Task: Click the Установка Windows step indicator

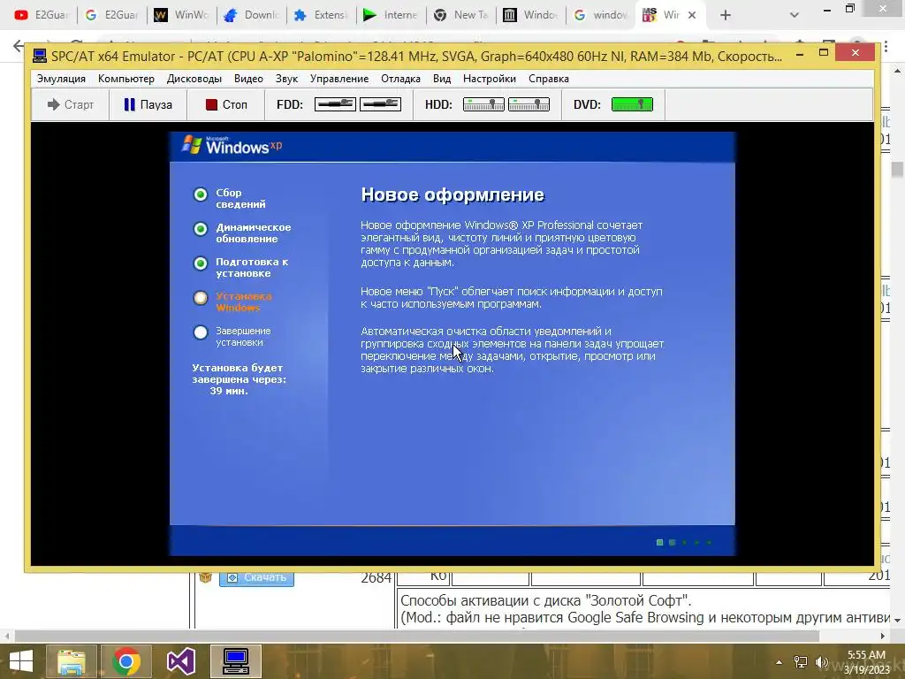Action: 201,298
